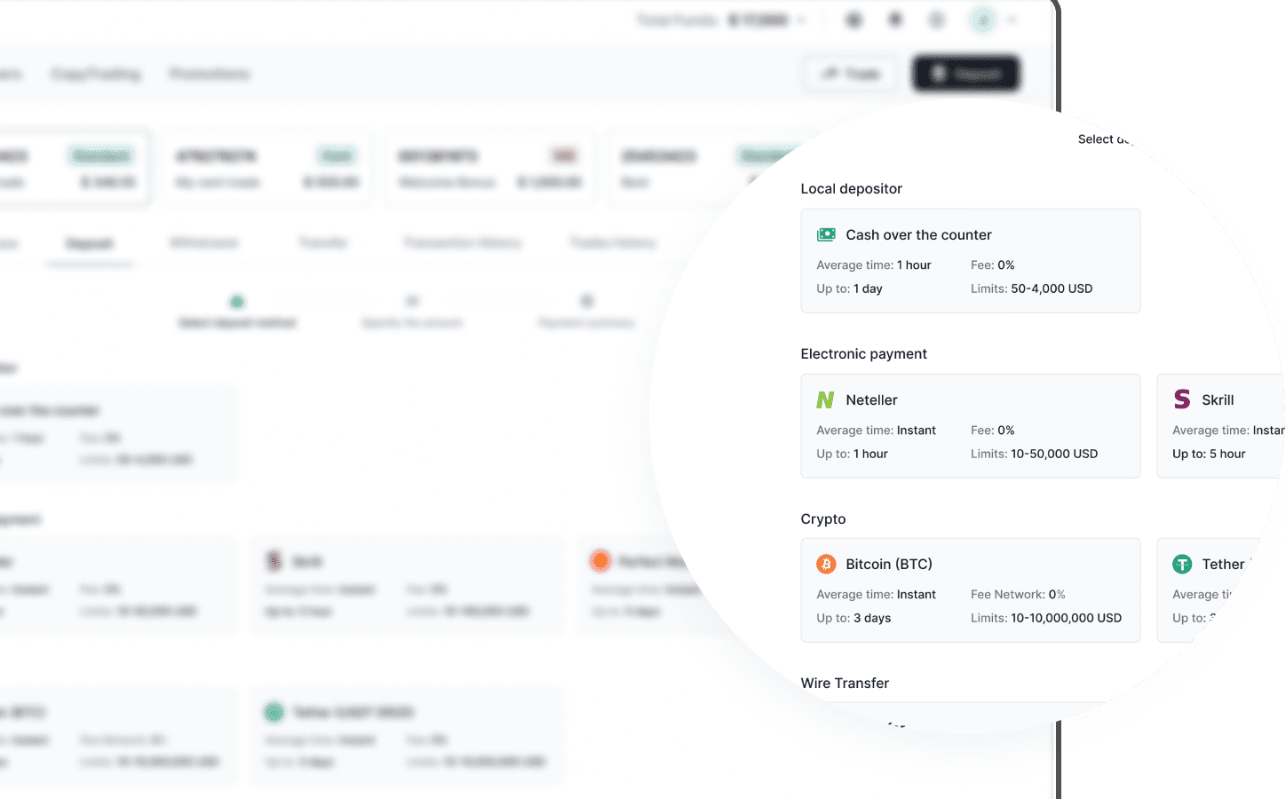The image size is (1286, 799).
Task: Switch to the Withdrawal tab
Action: (203, 243)
